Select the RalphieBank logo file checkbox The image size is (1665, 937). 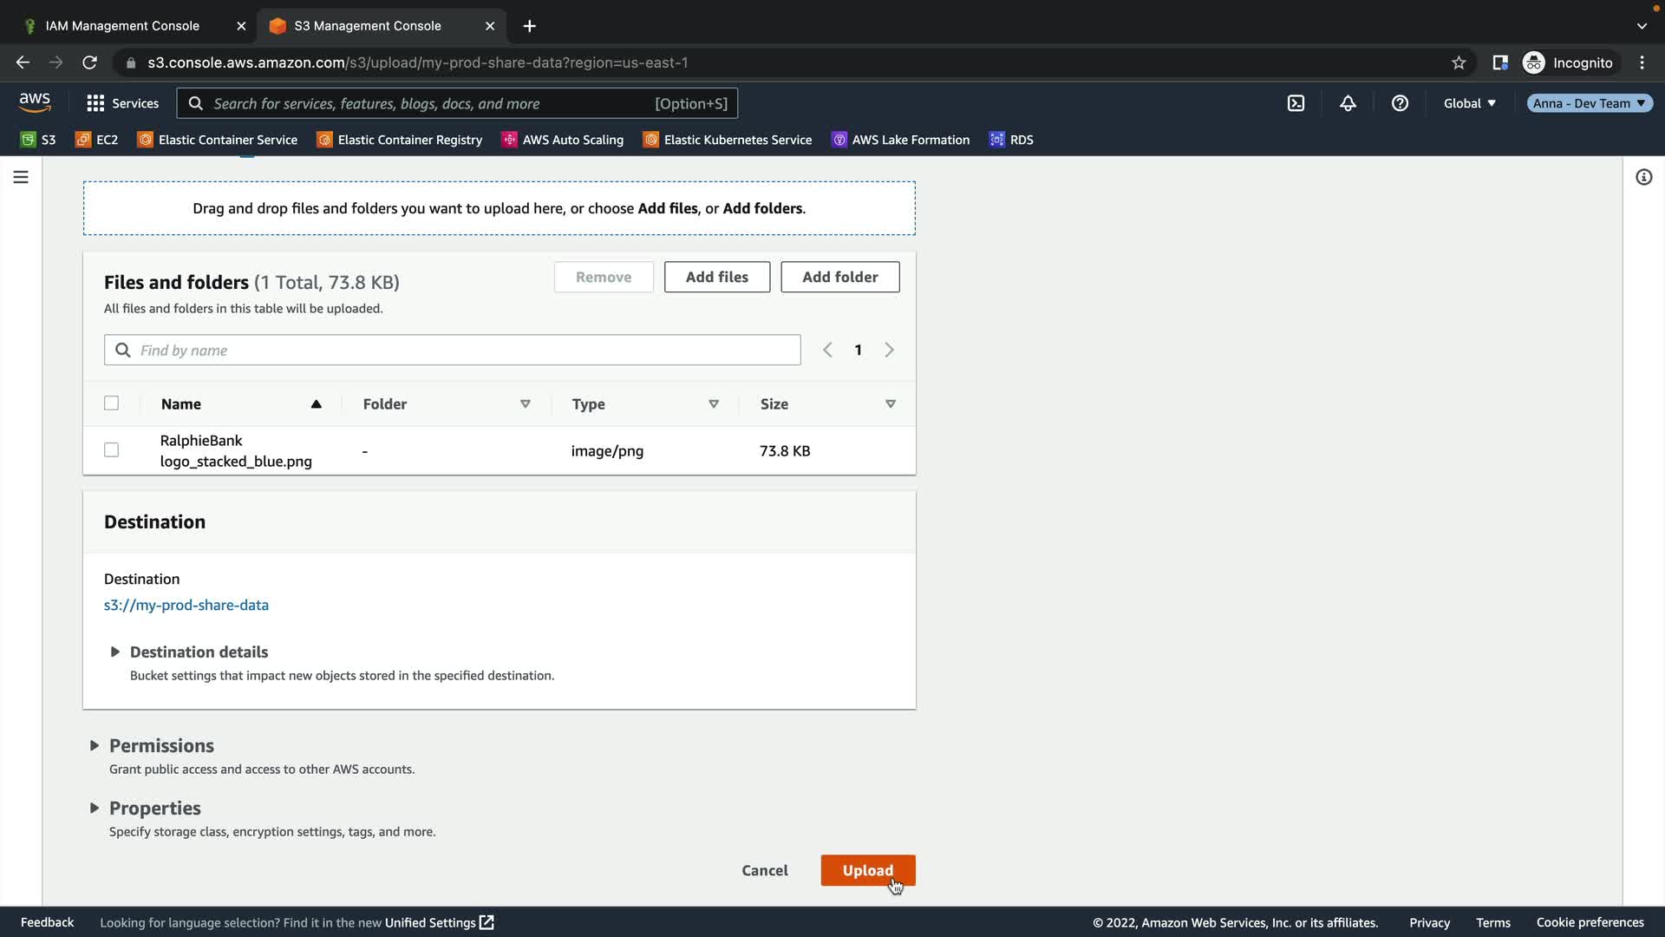(x=111, y=450)
